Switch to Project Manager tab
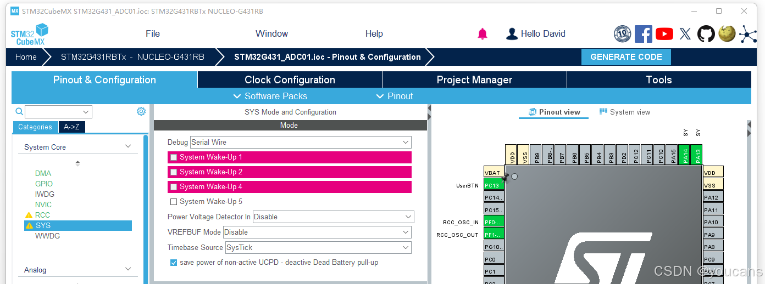The width and height of the screenshot is (765, 284). [x=474, y=80]
